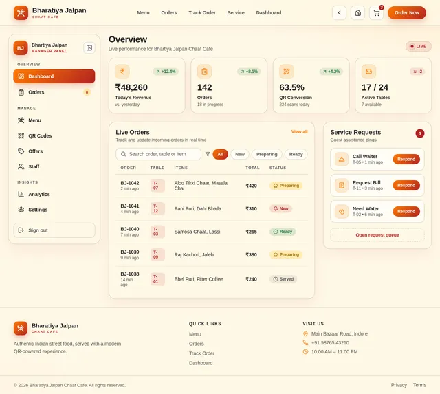Viewport: 440px width, 394px height.
Task: Click the Service Requests count badge
Action: (420, 133)
